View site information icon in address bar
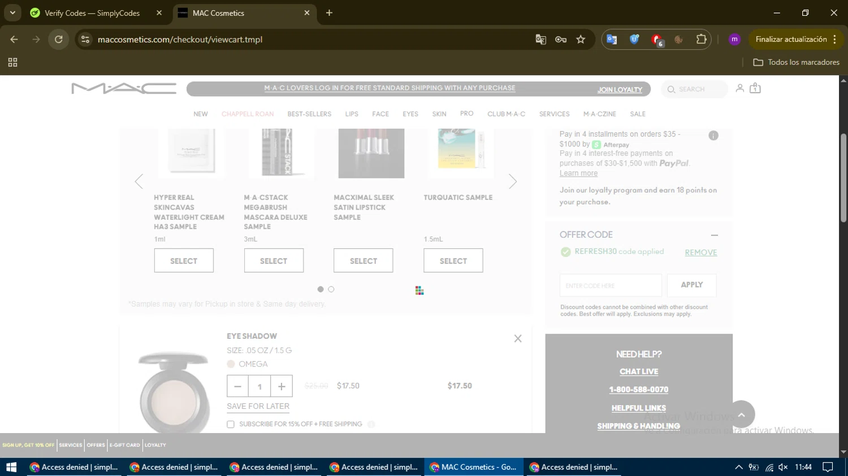The image size is (848, 476). click(x=85, y=40)
